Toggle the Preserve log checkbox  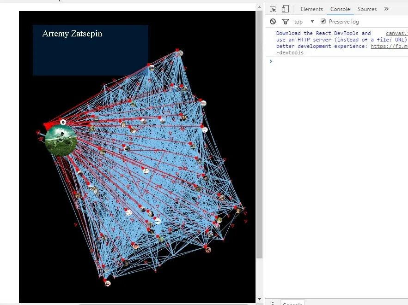(323, 21)
